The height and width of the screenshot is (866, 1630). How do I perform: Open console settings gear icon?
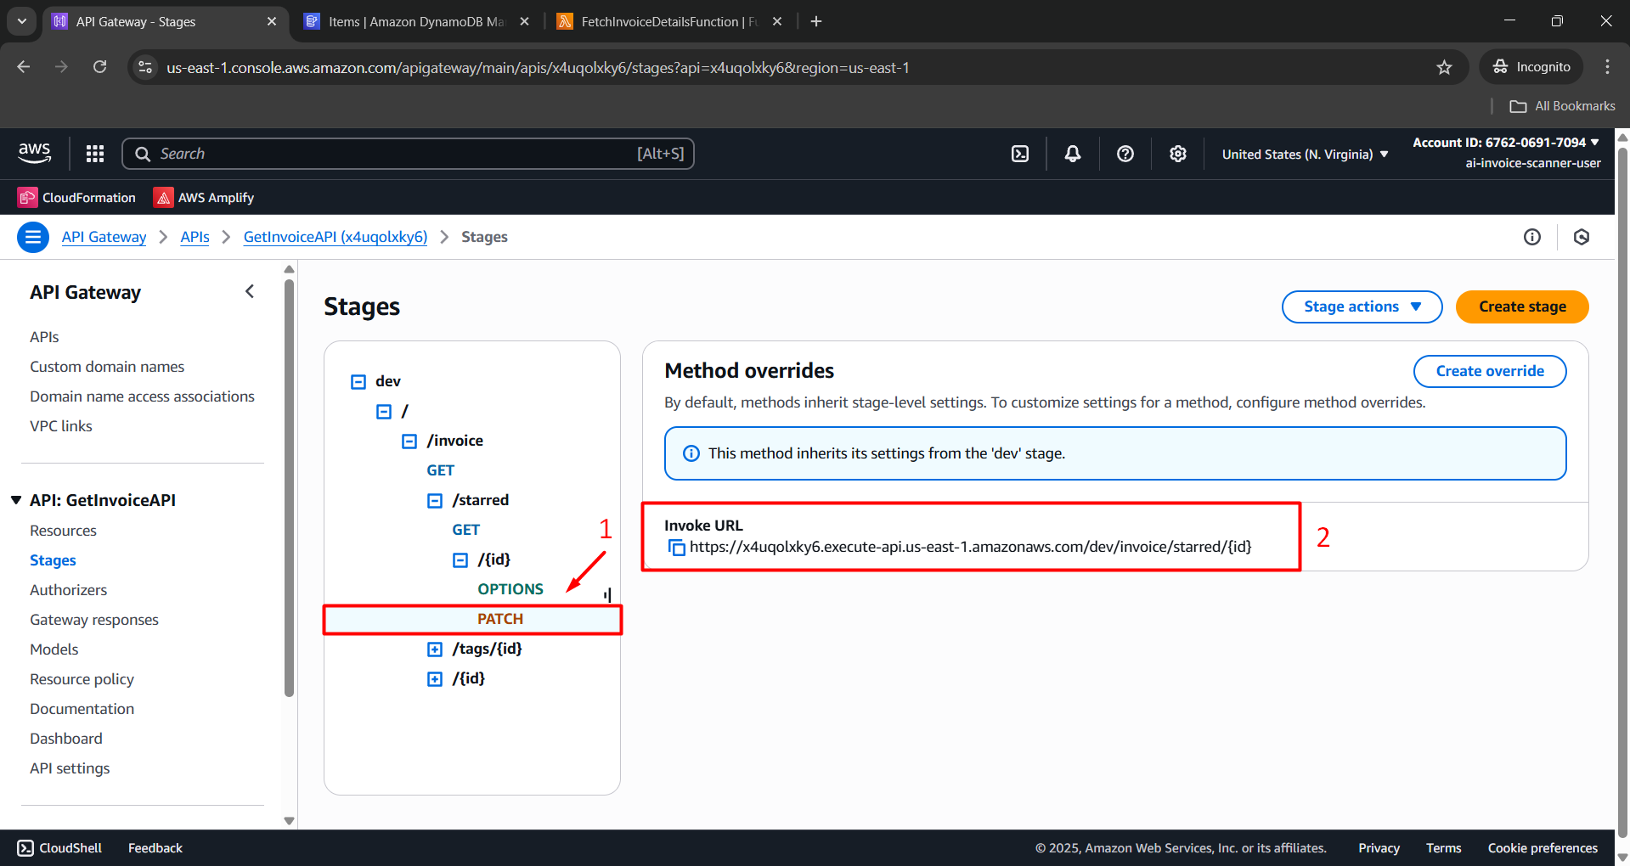click(1177, 154)
